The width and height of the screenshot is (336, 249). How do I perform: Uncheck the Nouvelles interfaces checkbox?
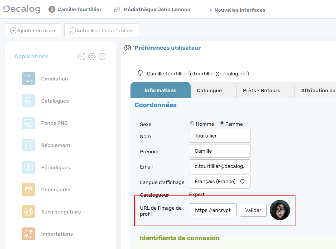(211, 10)
